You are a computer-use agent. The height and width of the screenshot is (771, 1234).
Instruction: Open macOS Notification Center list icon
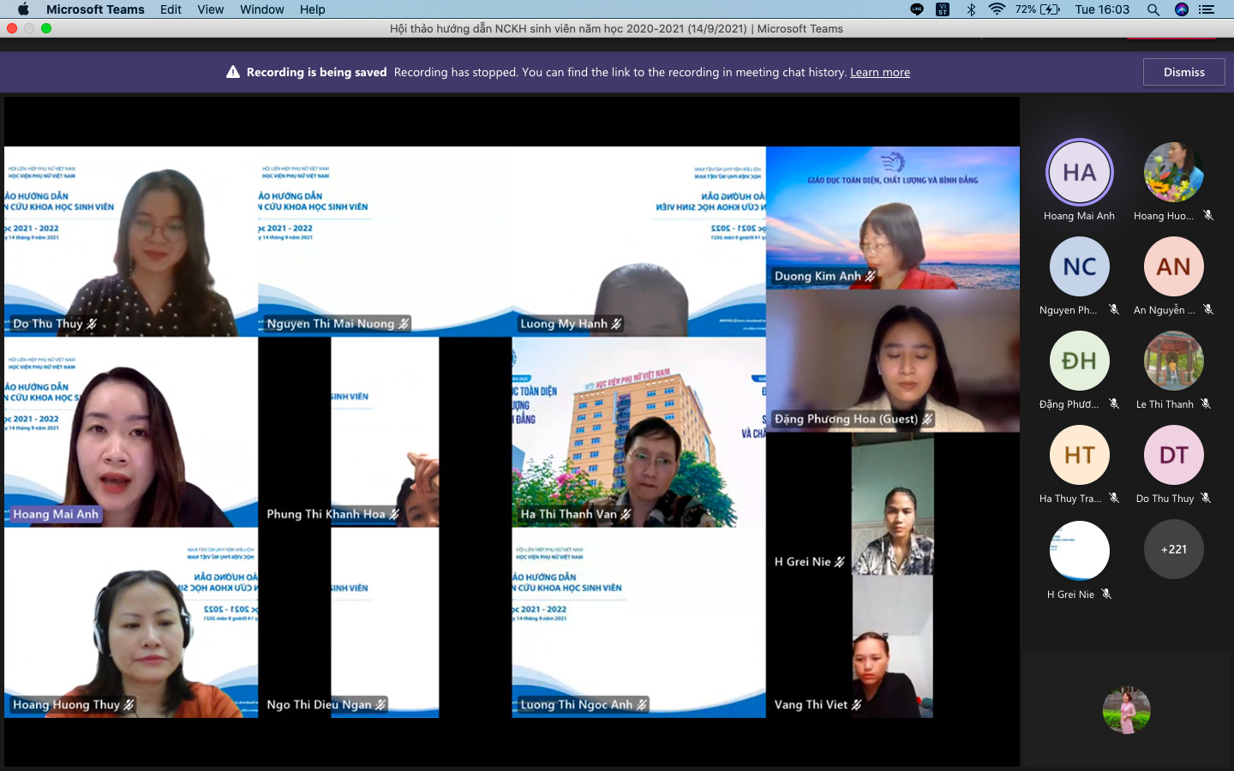(x=1207, y=9)
